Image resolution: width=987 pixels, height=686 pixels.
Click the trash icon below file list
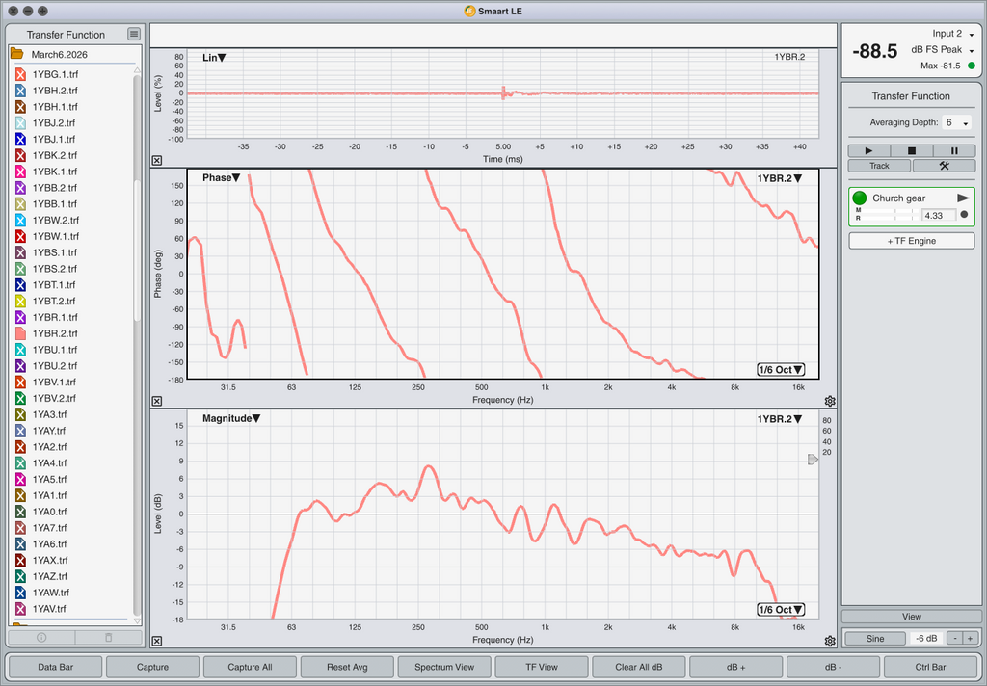[x=108, y=638]
